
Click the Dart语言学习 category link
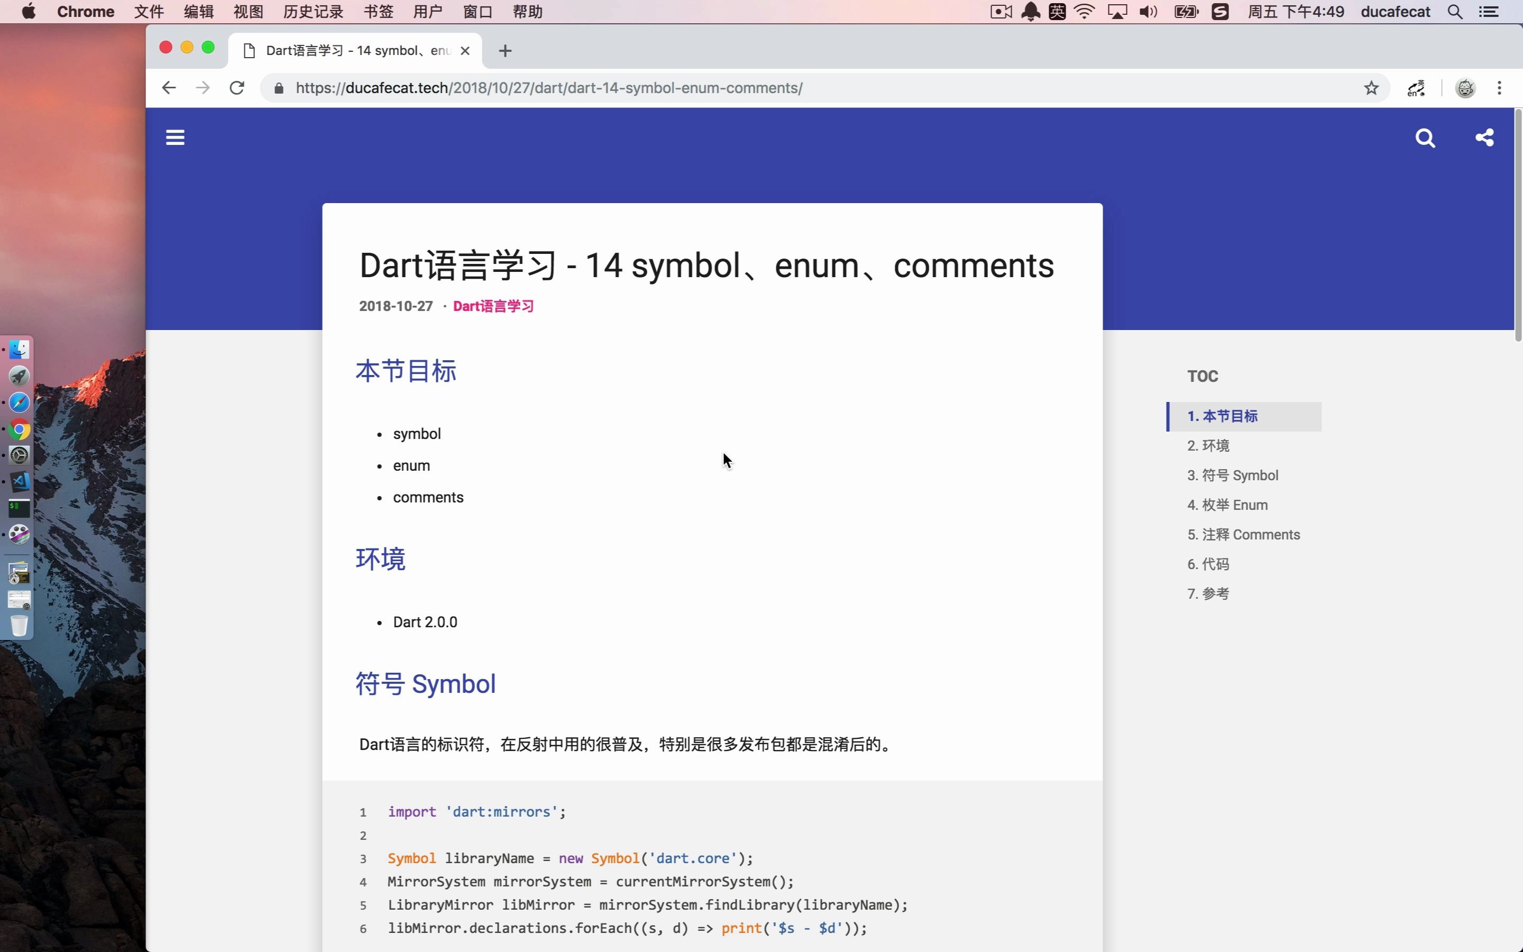[x=493, y=306]
